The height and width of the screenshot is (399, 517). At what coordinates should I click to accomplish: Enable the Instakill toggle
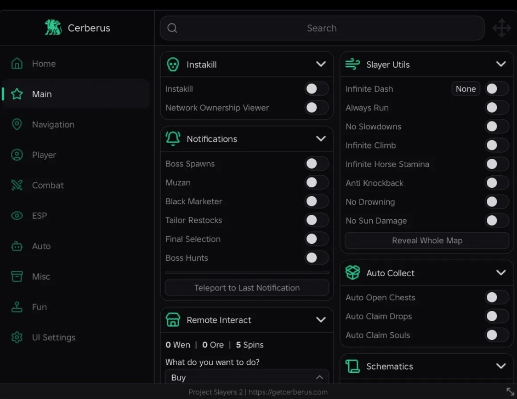coord(317,89)
